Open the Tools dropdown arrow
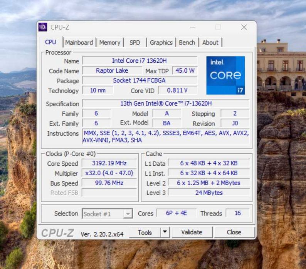The height and width of the screenshot is (269, 306). pos(165,232)
